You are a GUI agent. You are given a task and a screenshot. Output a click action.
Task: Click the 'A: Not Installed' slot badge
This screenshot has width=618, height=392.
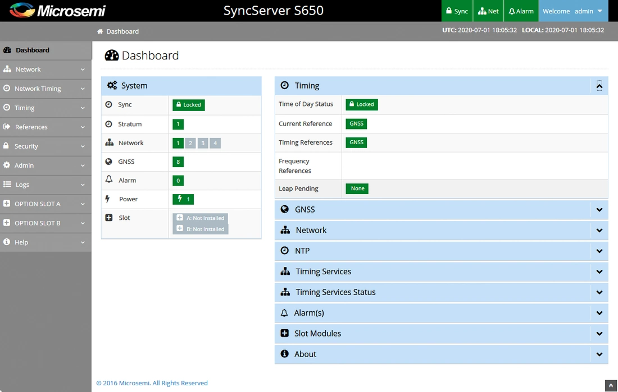click(201, 218)
